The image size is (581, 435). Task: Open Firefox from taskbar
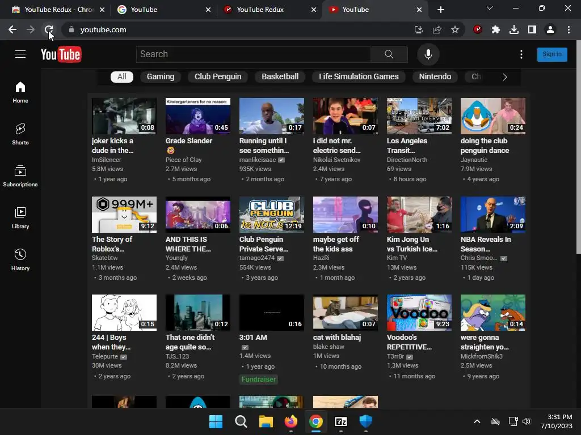click(x=291, y=421)
